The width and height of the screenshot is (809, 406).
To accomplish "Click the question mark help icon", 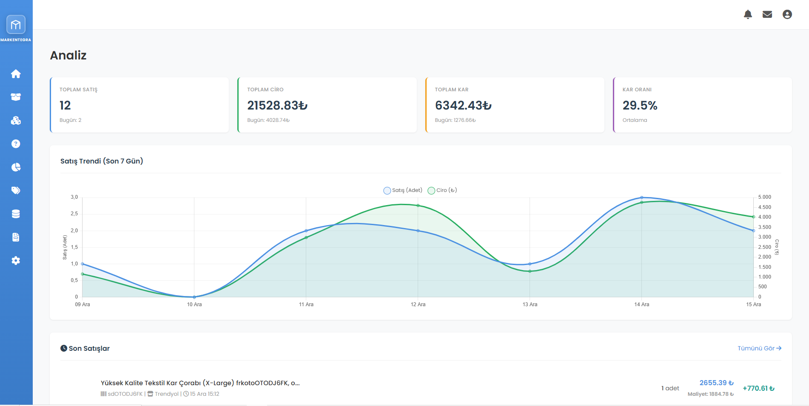I will (16, 144).
